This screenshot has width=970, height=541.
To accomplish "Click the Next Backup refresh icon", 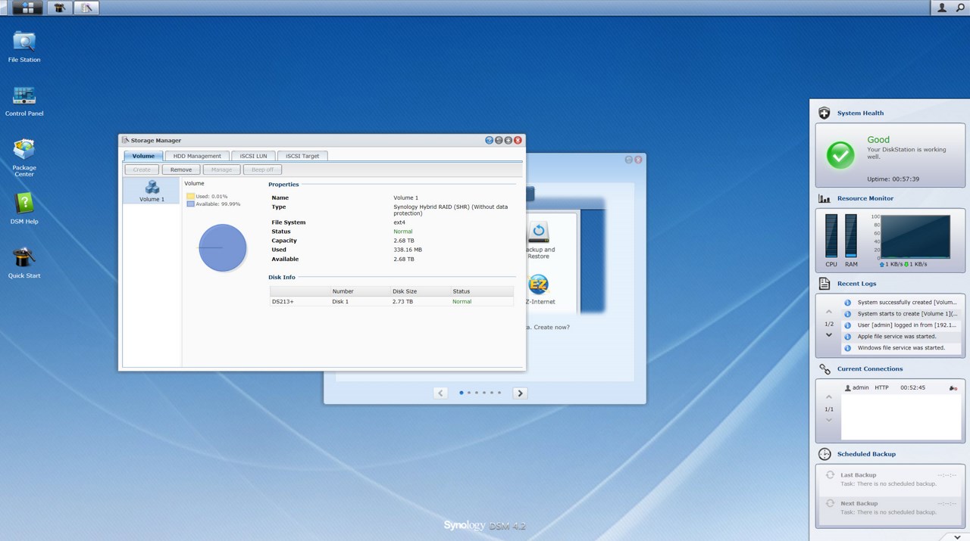I will click(x=830, y=503).
